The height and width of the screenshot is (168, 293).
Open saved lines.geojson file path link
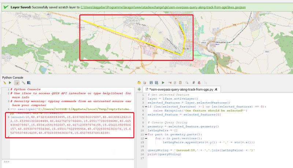(x=163, y=7)
